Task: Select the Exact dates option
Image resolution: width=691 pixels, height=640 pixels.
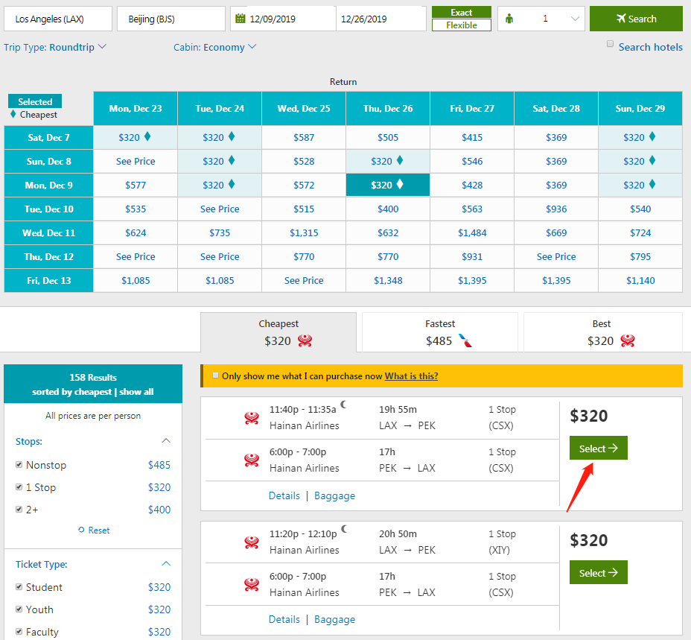Action: pyautogui.click(x=462, y=13)
